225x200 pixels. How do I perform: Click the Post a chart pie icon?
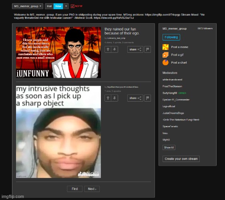coord(165,62)
